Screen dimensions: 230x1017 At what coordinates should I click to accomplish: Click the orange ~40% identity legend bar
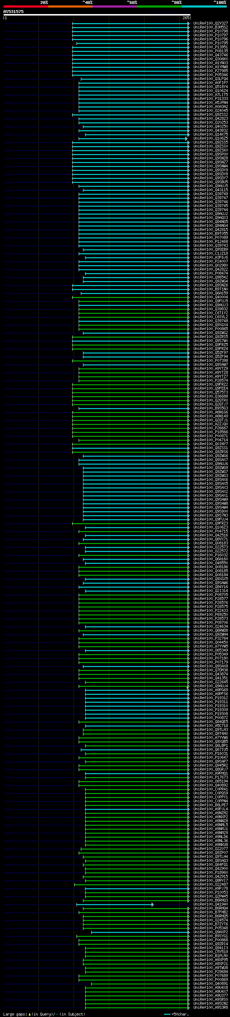(x=70, y=6)
